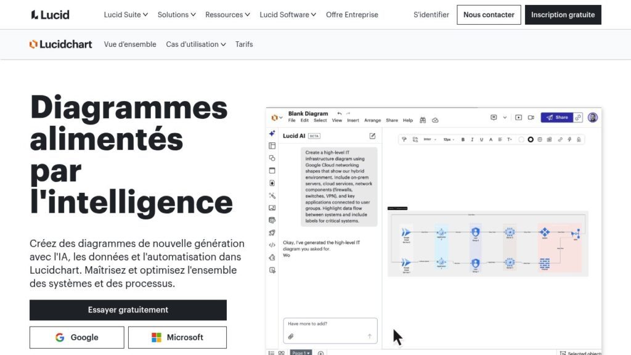
Task: Open the Tarifs link
Action: point(244,44)
